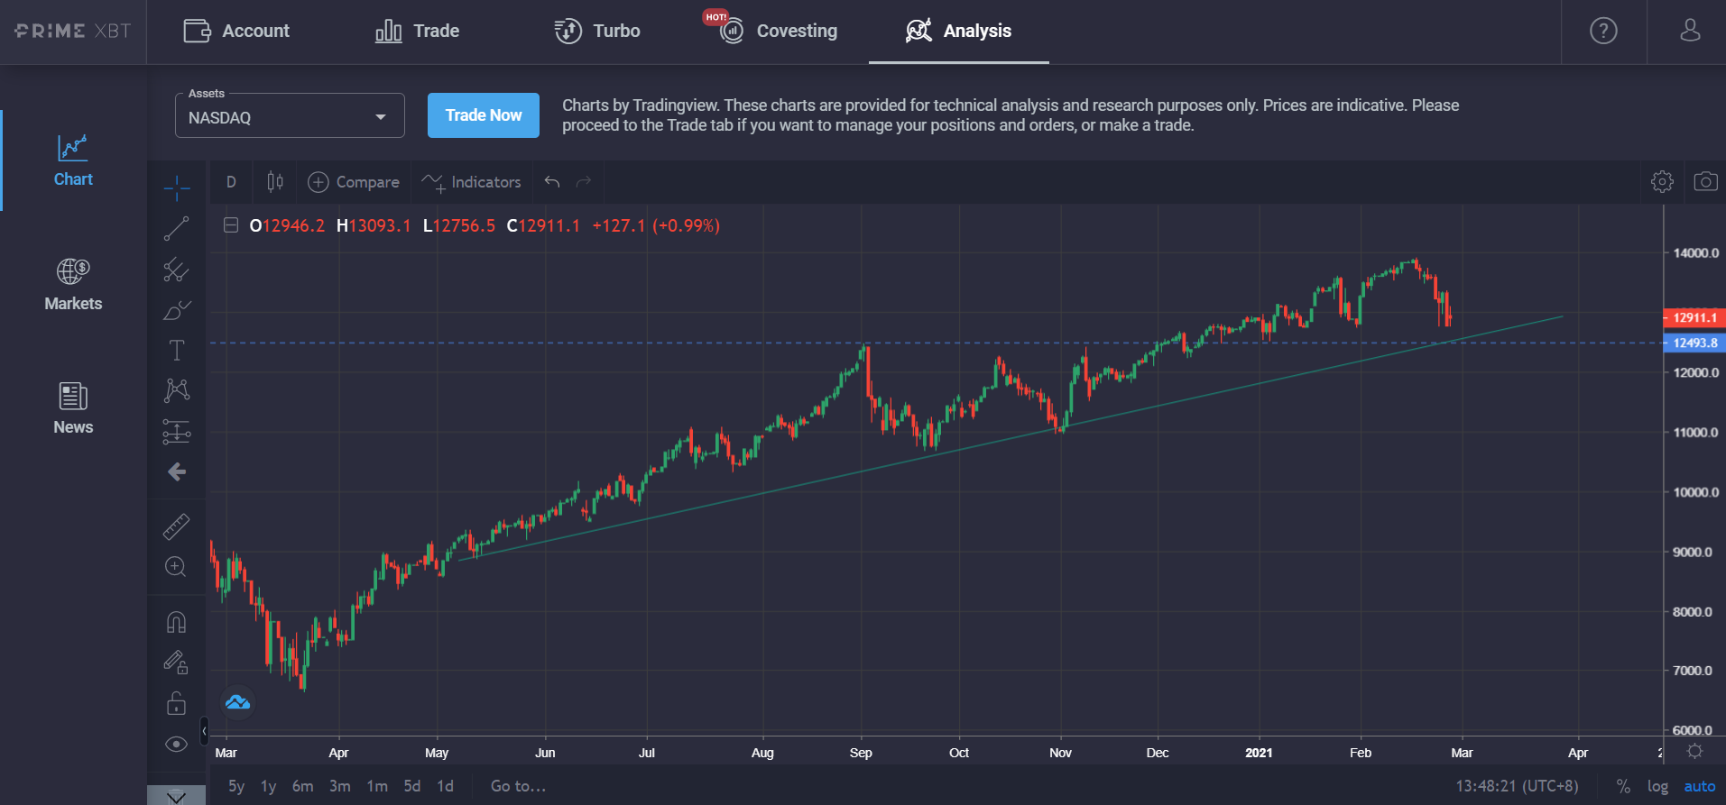The height and width of the screenshot is (805, 1726).
Task: Click the Trade Now button
Action: tap(484, 115)
